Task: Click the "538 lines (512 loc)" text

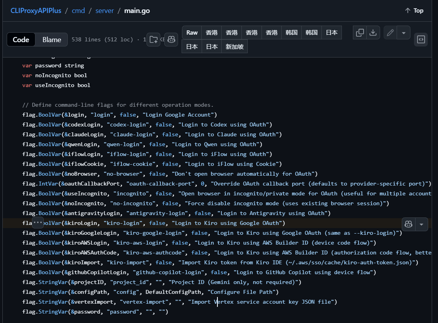Action: (102, 39)
